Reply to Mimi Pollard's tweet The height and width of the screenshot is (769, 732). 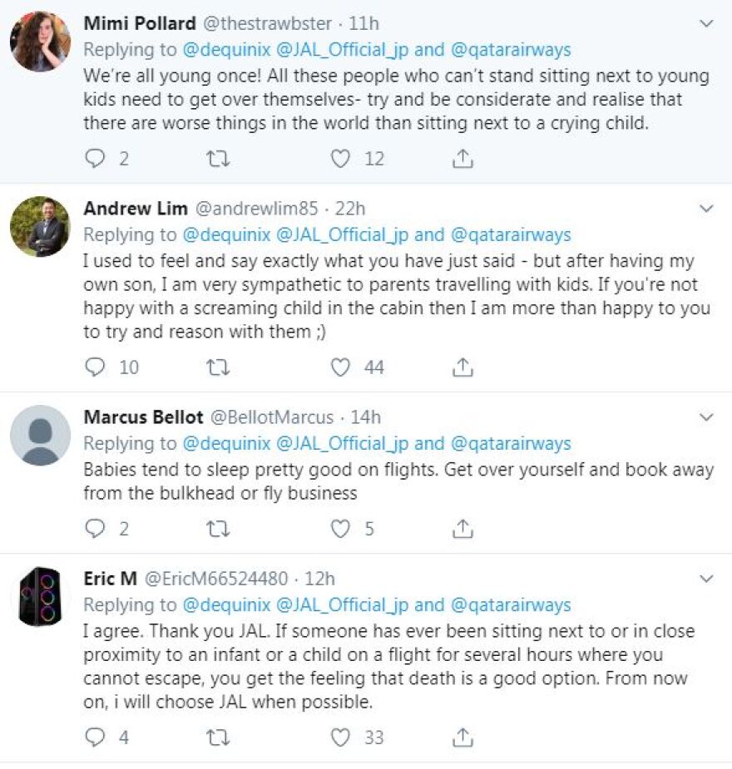pyautogui.click(x=96, y=158)
